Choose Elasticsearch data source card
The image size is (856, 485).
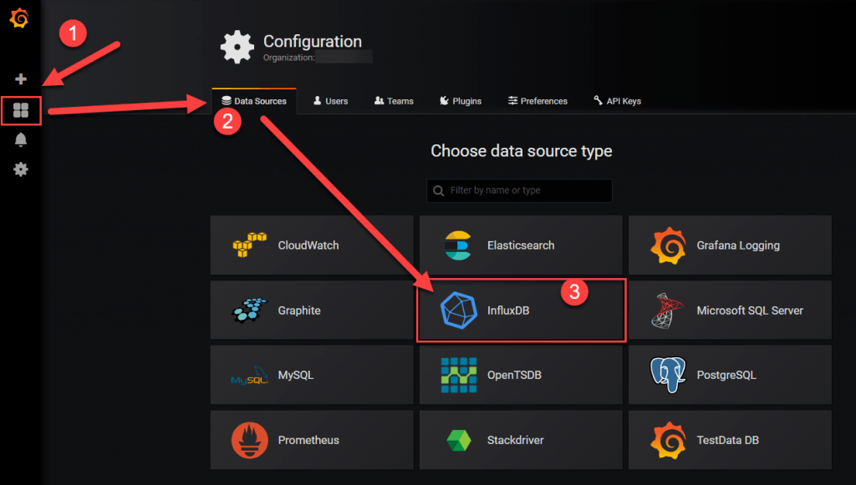click(x=521, y=245)
